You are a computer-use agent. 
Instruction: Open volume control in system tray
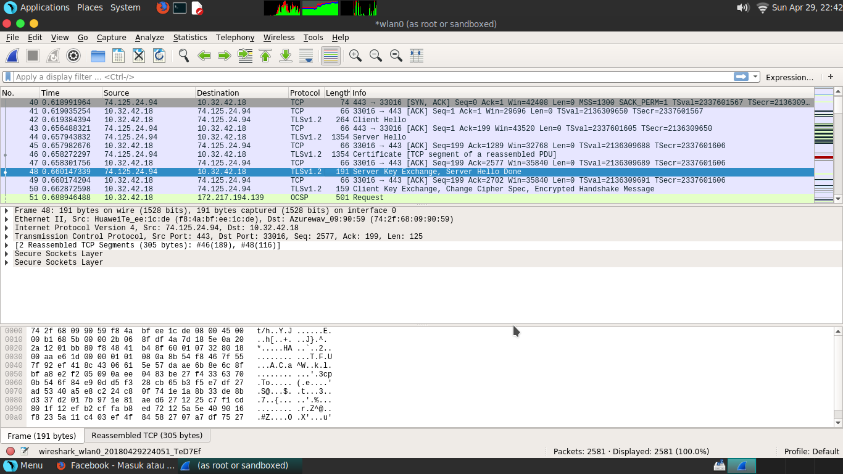point(743,7)
